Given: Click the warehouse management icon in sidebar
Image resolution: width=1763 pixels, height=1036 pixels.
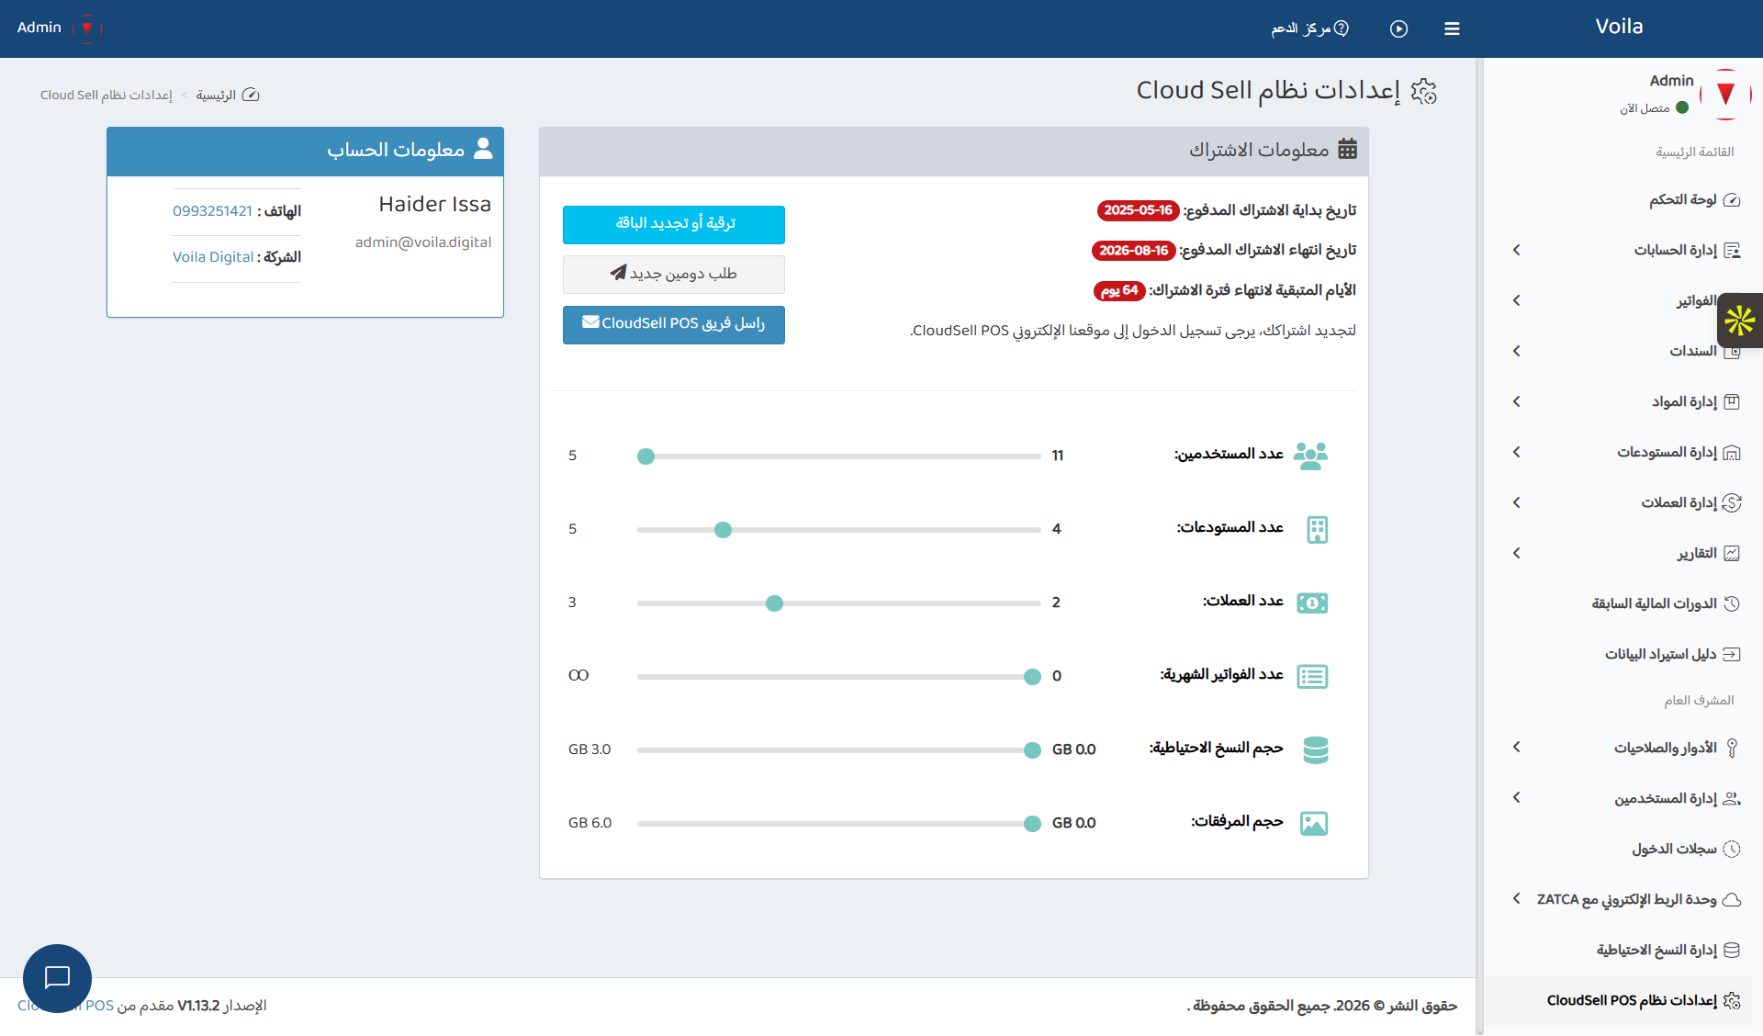Looking at the screenshot, I should [1732, 453].
